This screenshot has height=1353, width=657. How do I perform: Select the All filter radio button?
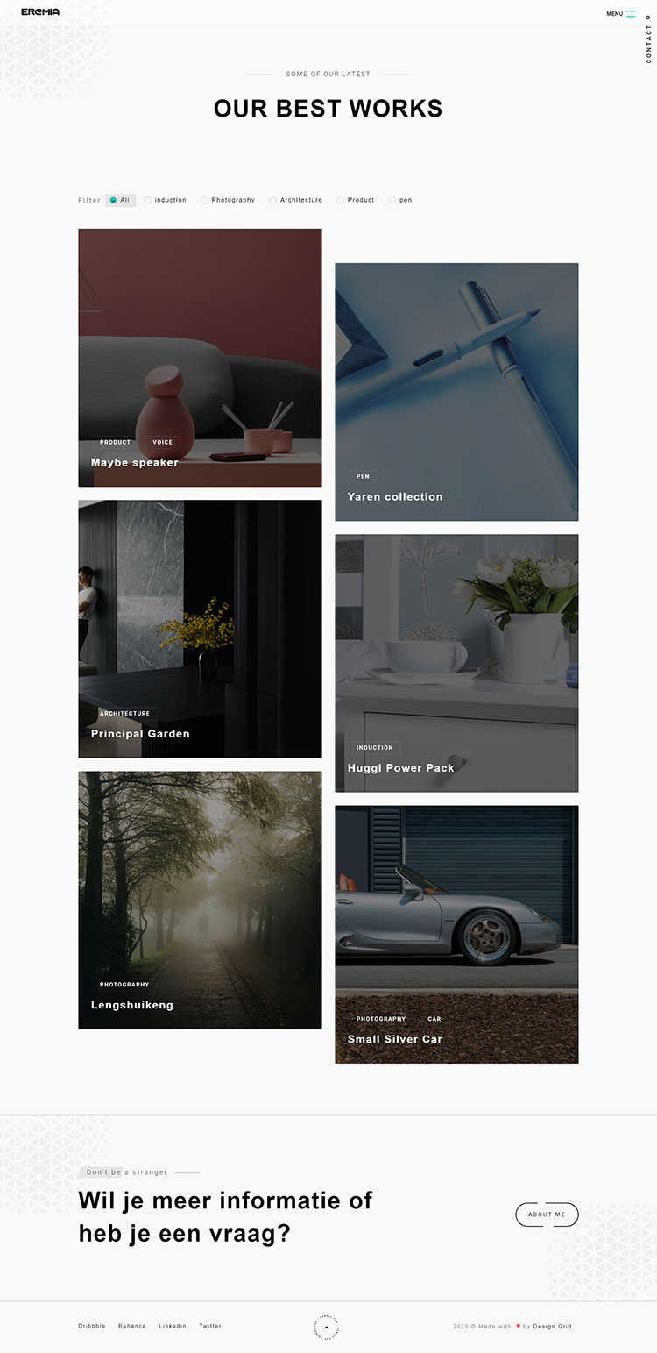[x=120, y=200]
